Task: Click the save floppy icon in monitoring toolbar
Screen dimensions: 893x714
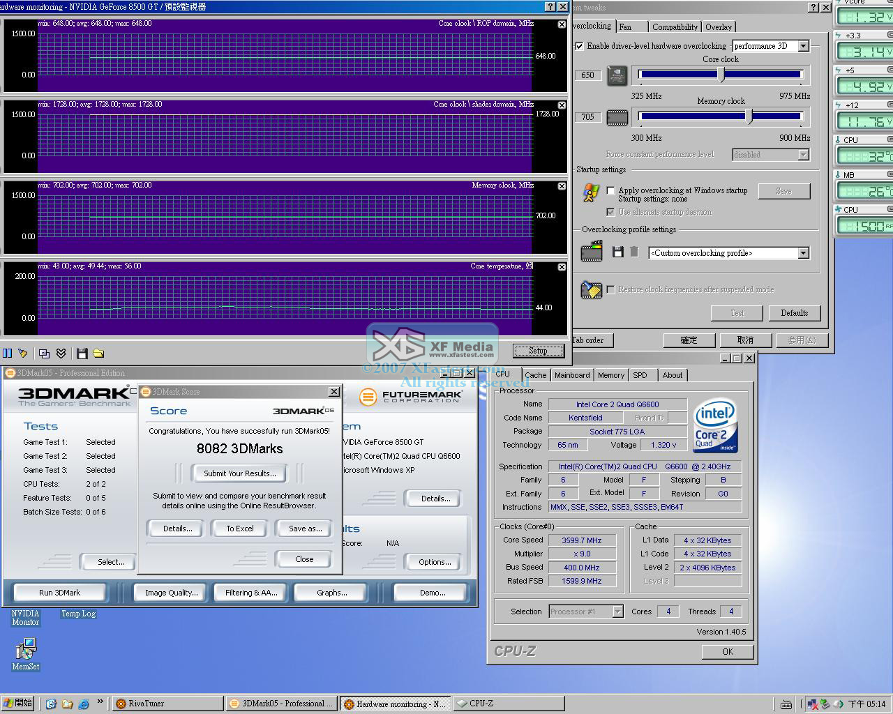Action: point(82,354)
